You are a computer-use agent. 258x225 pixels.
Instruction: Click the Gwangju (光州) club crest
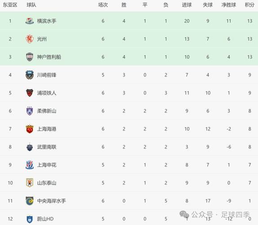coord(30,39)
